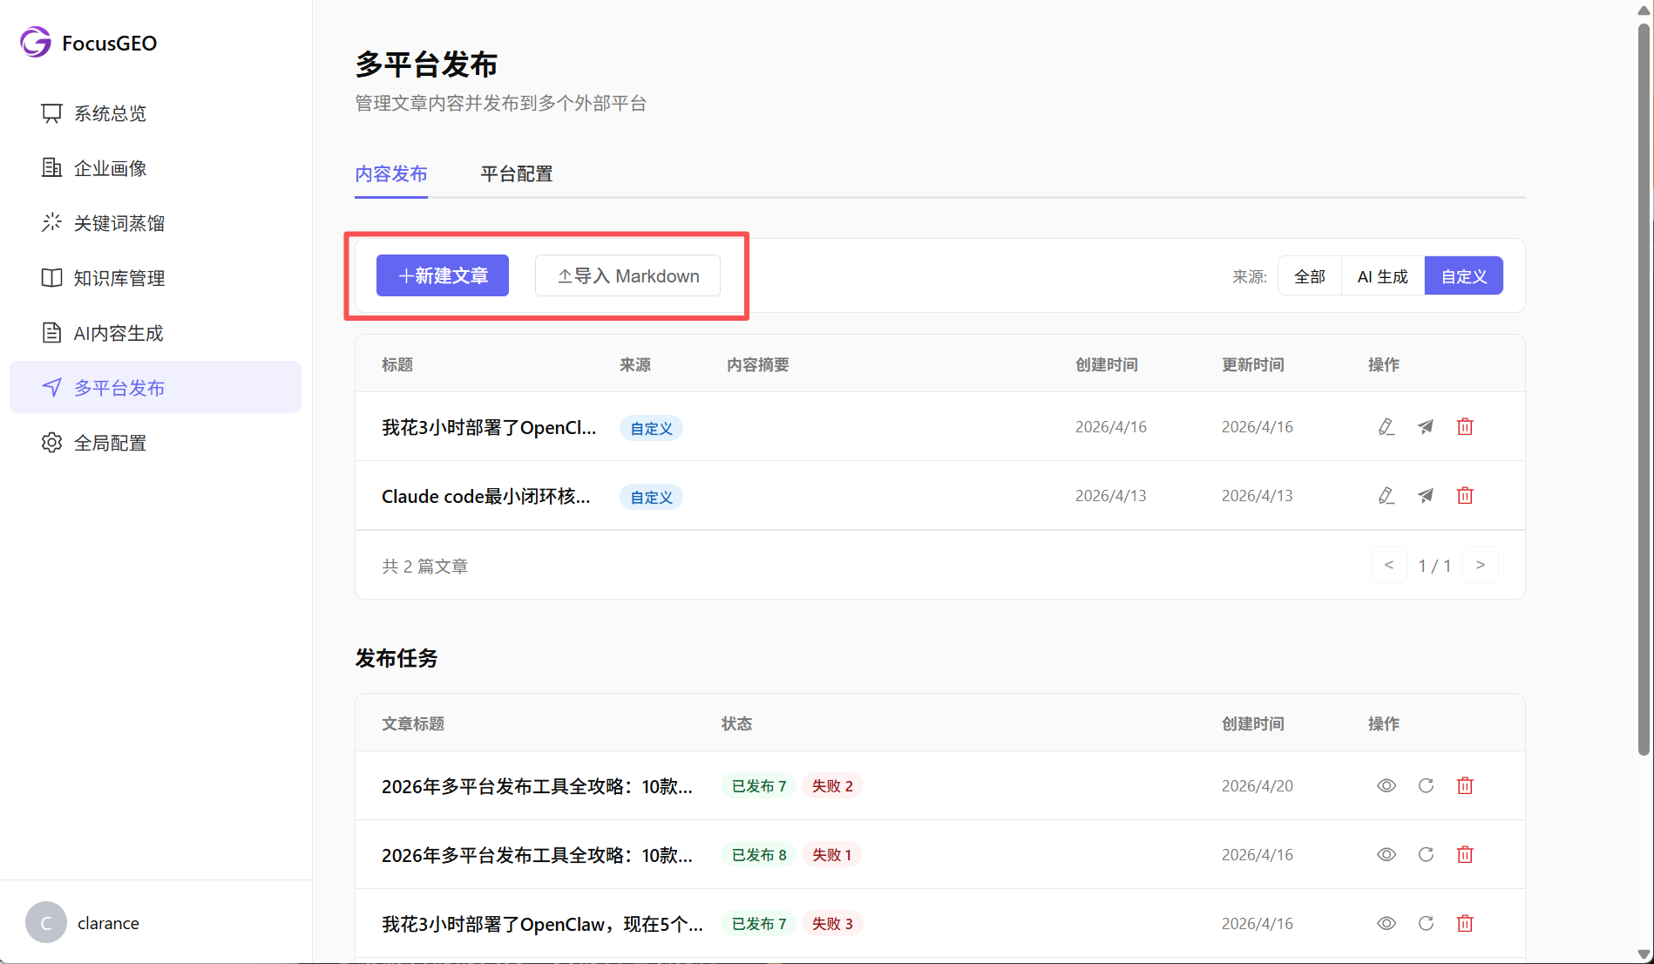This screenshot has width=1654, height=964.
Task: Edit the Claude code最小闭环核... article
Action: (x=1386, y=495)
